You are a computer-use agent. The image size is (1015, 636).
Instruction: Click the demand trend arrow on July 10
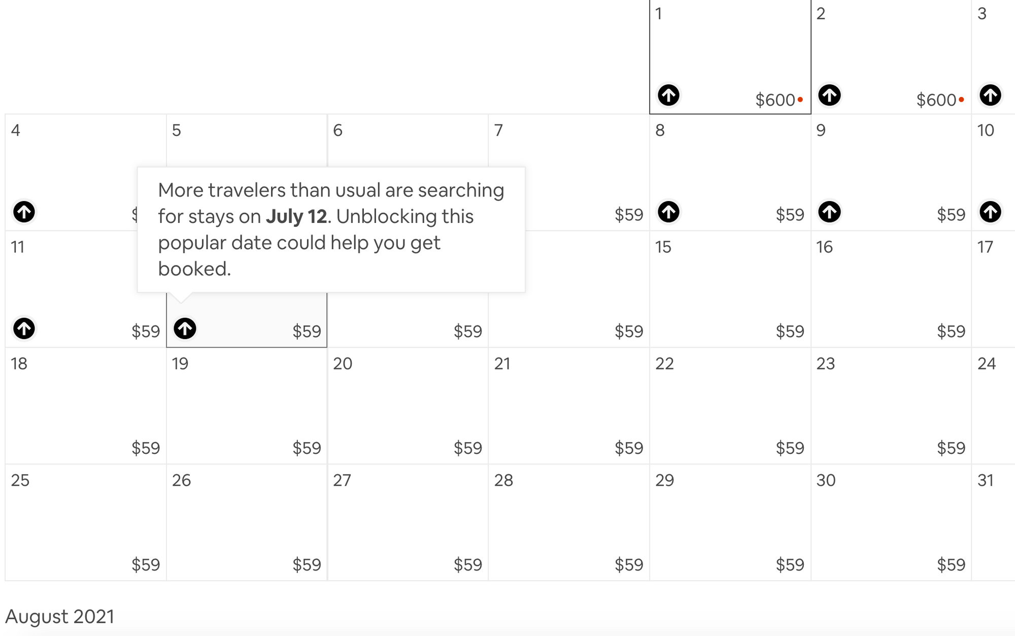[990, 212]
